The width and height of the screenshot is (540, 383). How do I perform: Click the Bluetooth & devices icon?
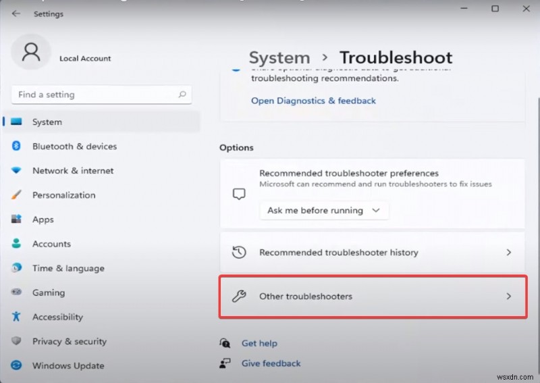coord(16,147)
